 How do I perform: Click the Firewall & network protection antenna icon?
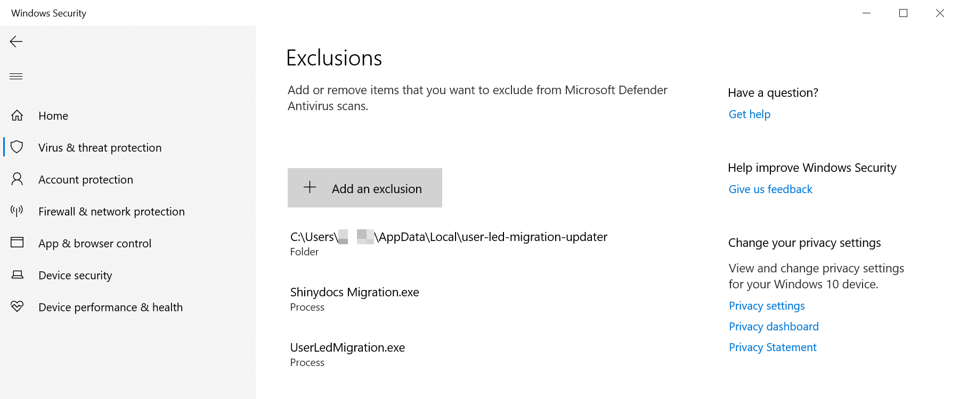tap(17, 211)
